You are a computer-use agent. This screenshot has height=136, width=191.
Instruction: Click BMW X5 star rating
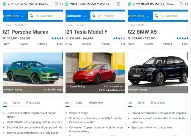182,38
